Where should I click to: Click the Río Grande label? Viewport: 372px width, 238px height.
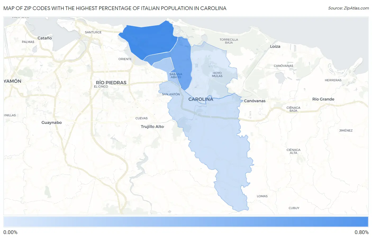pyautogui.click(x=323, y=99)
